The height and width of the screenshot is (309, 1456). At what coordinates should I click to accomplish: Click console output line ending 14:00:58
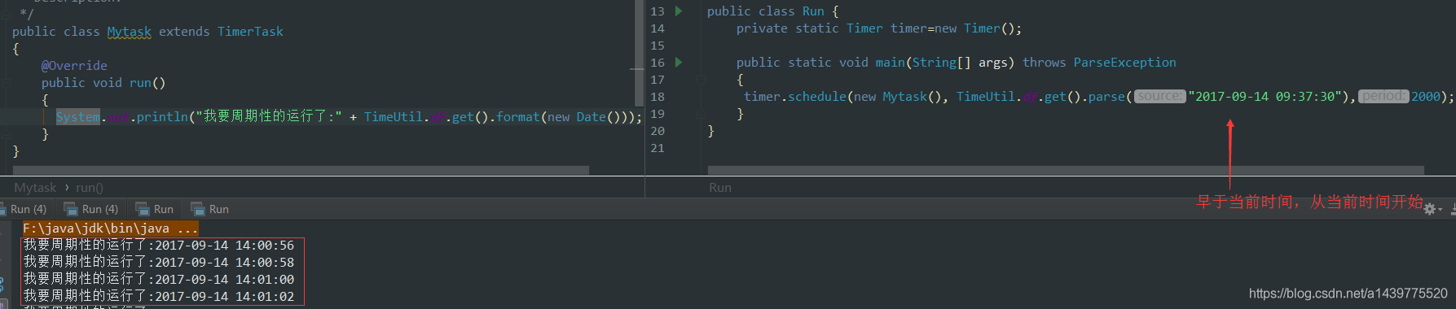tap(159, 262)
